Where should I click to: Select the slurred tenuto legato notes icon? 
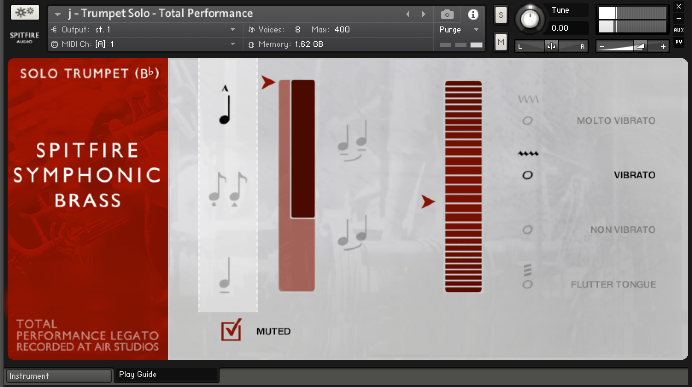point(353,141)
